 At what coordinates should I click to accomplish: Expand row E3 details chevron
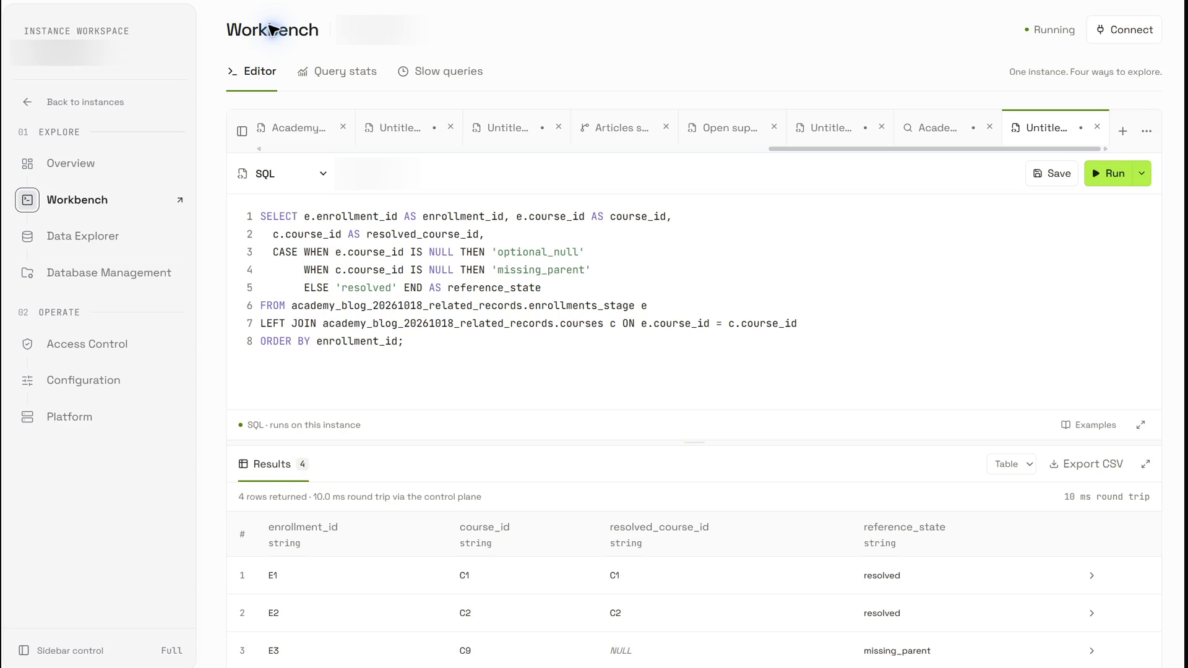pos(1091,651)
